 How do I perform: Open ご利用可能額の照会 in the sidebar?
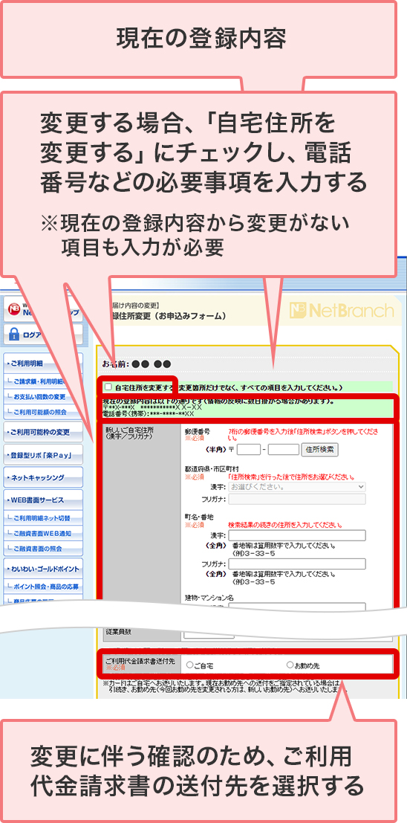(43, 412)
